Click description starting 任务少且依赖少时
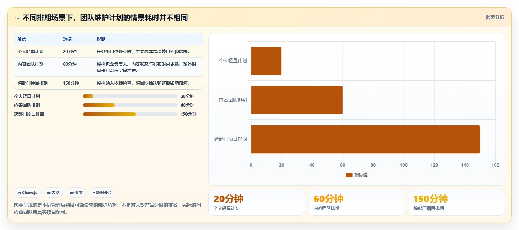This screenshot has height=230, width=519. click(143, 52)
